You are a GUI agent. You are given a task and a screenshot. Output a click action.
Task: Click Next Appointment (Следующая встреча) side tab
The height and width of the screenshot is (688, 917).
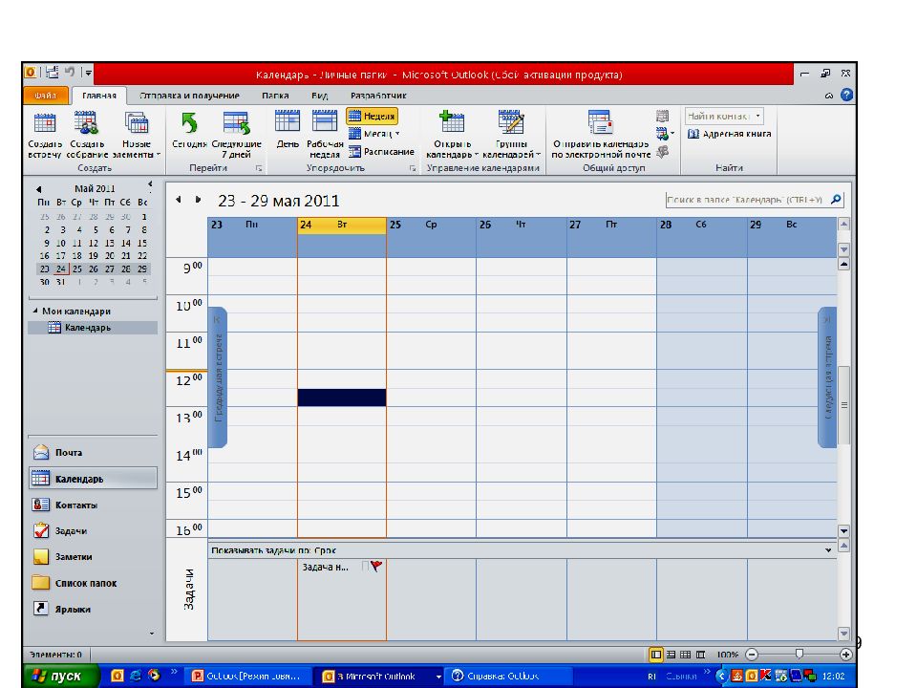tap(827, 377)
